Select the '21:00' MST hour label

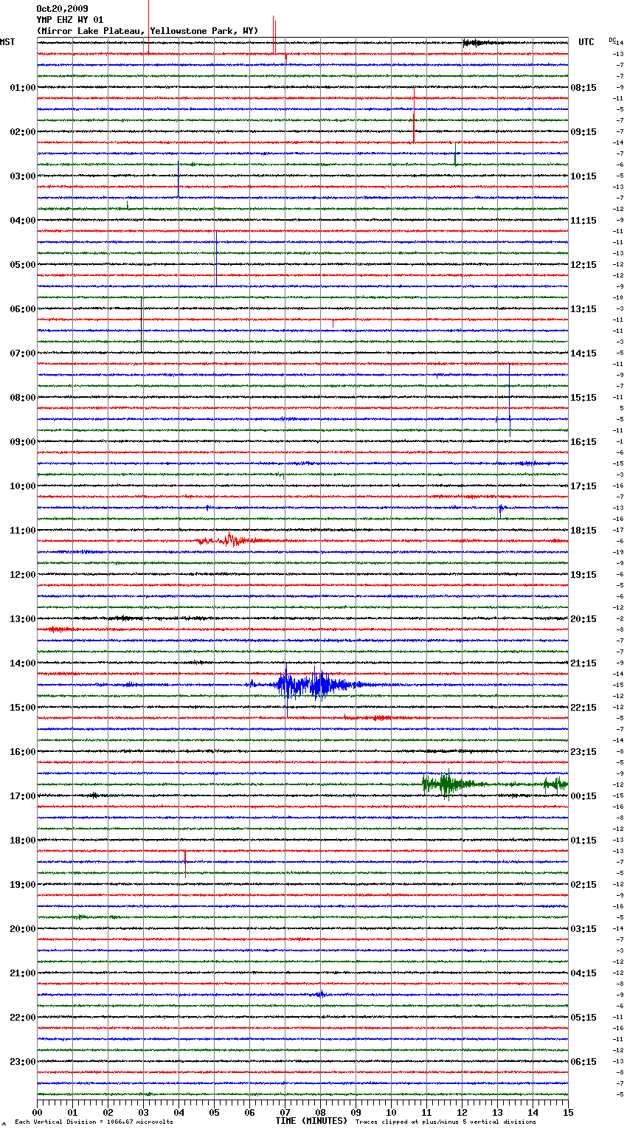tap(23, 973)
